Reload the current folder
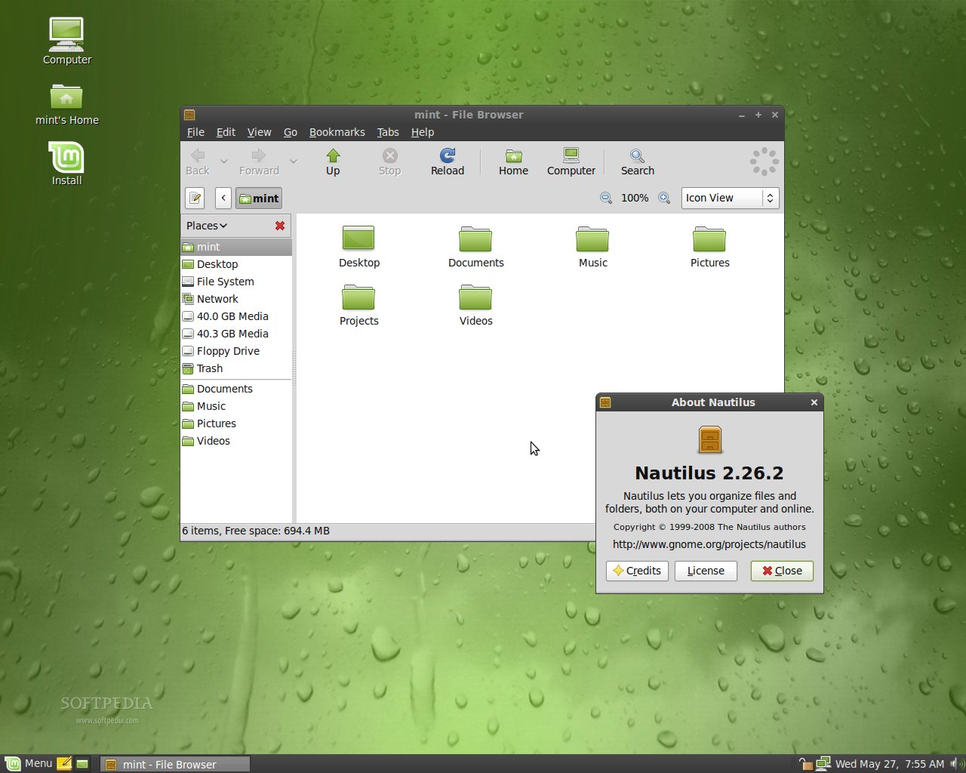The image size is (966, 773). coord(448,162)
